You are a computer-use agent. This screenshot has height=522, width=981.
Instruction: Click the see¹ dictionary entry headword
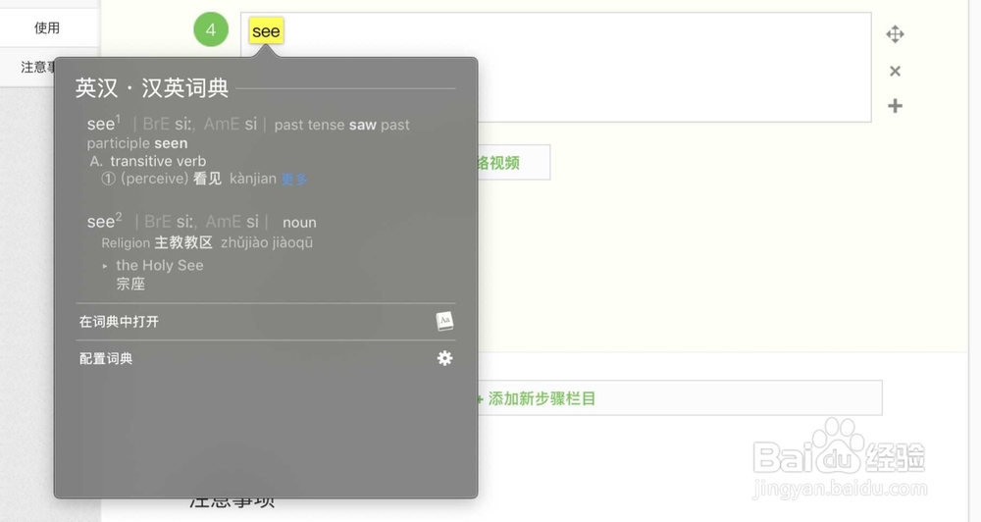coord(104,124)
